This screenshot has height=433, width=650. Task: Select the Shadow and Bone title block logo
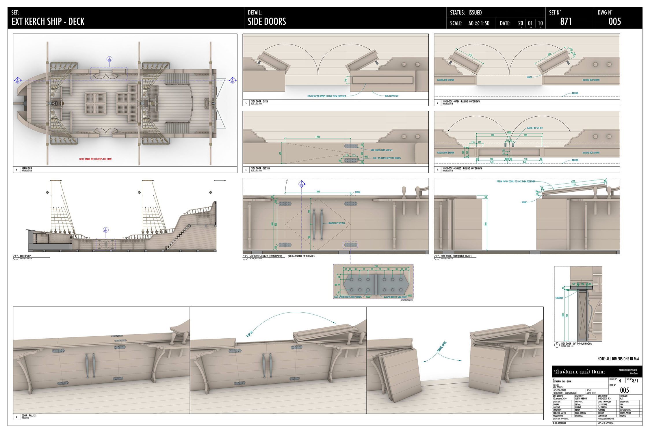[x=580, y=372]
